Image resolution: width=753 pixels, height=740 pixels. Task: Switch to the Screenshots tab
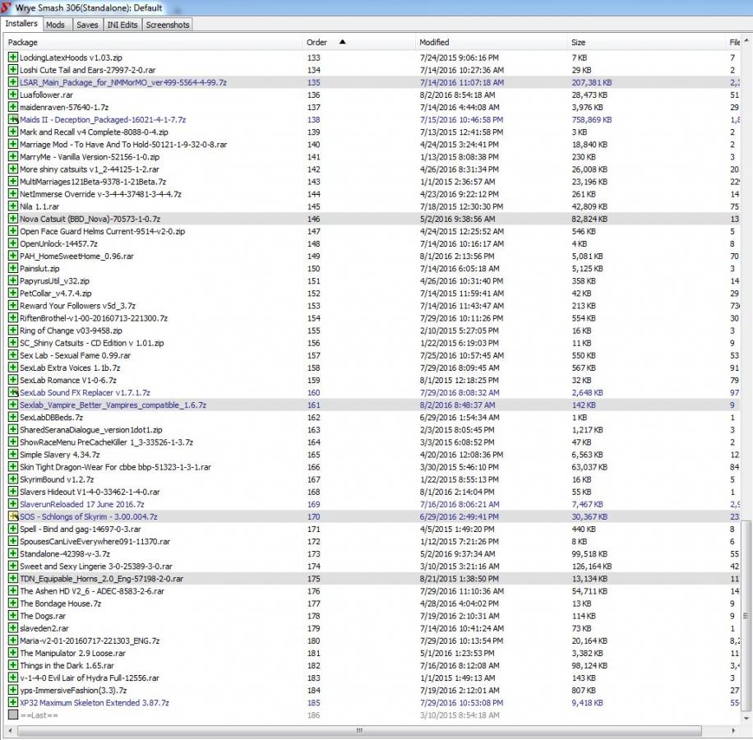tap(168, 25)
